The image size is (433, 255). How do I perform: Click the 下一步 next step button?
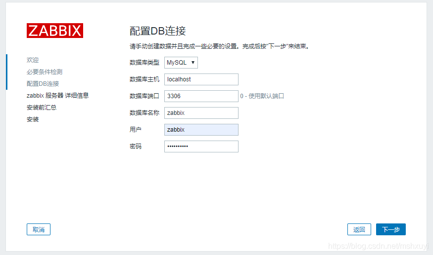(x=391, y=229)
